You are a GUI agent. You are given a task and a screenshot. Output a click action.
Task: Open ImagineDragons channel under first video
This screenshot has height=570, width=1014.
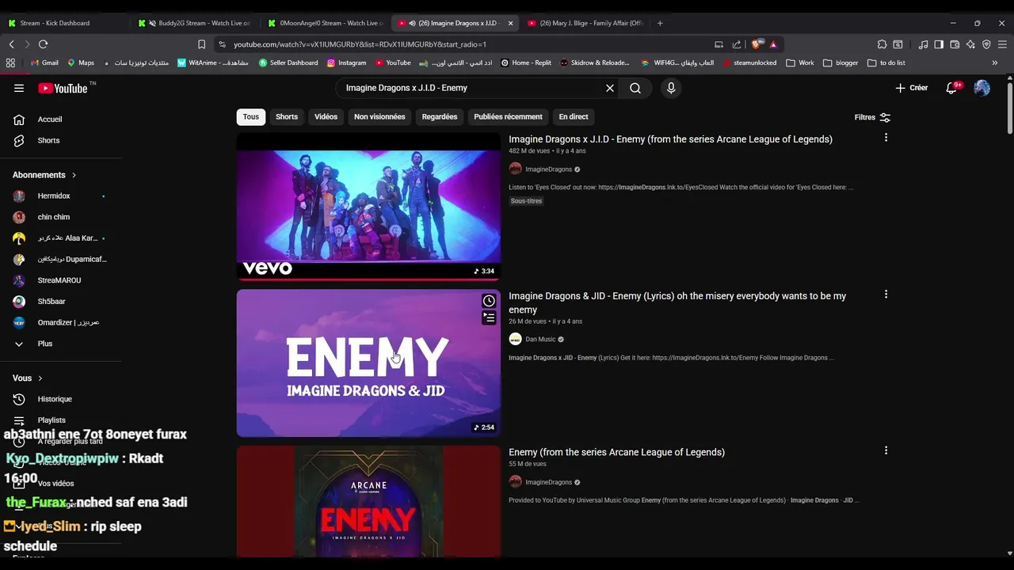(548, 169)
